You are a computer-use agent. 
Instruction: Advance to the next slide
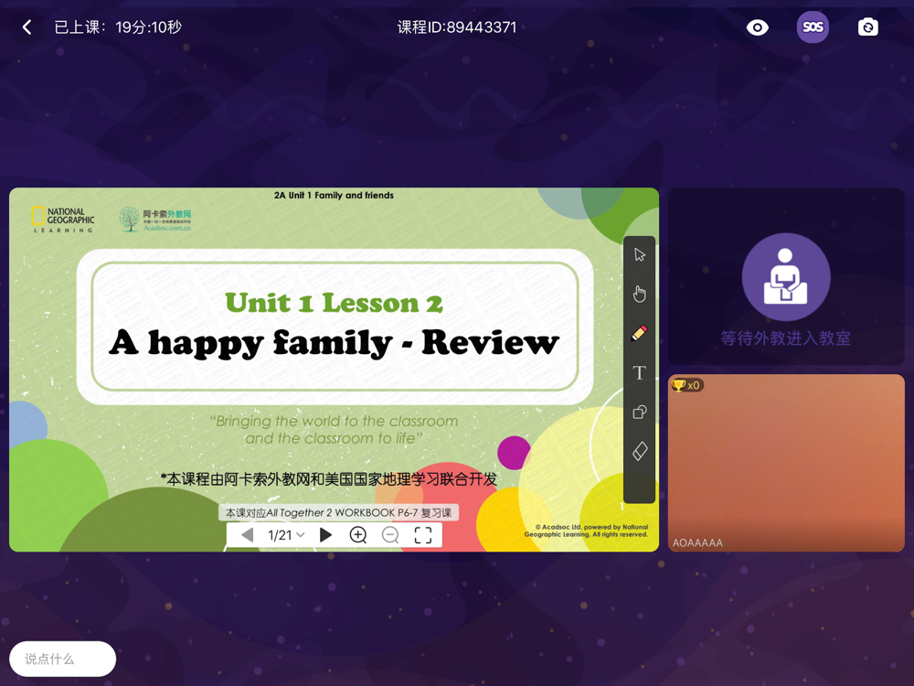[x=325, y=535]
